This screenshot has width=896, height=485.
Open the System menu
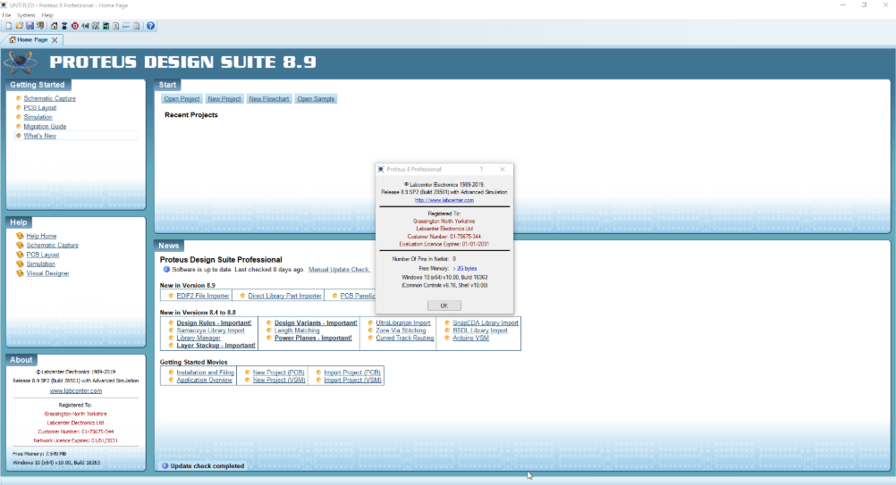click(26, 15)
